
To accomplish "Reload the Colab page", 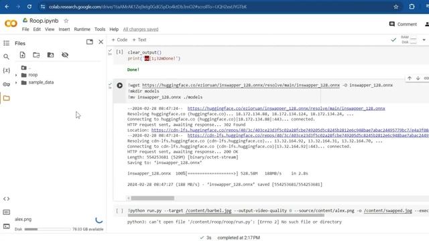I will [x=29, y=7].
